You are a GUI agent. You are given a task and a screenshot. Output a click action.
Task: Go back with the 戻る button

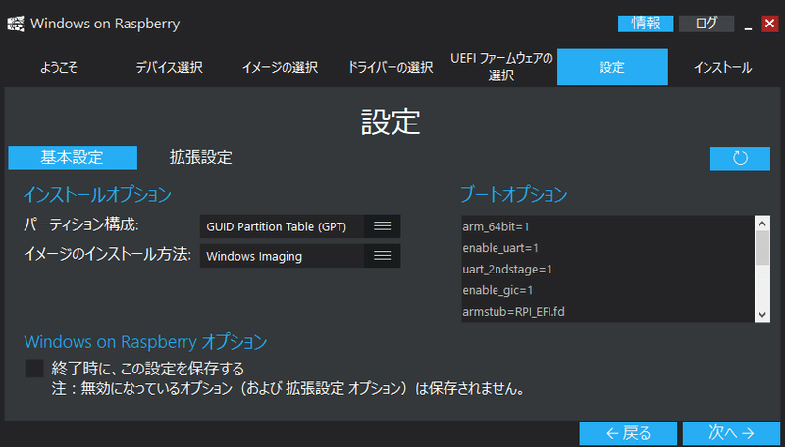pos(628,433)
